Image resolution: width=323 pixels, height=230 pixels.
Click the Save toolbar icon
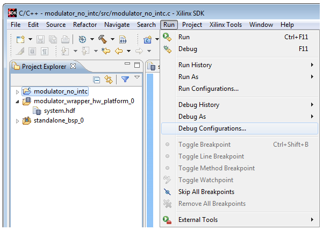point(40,39)
